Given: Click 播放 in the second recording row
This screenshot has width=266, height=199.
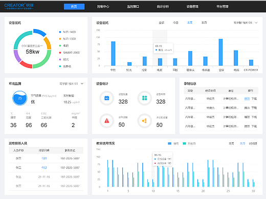Looking at the screenshot, I should click(247, 108).
